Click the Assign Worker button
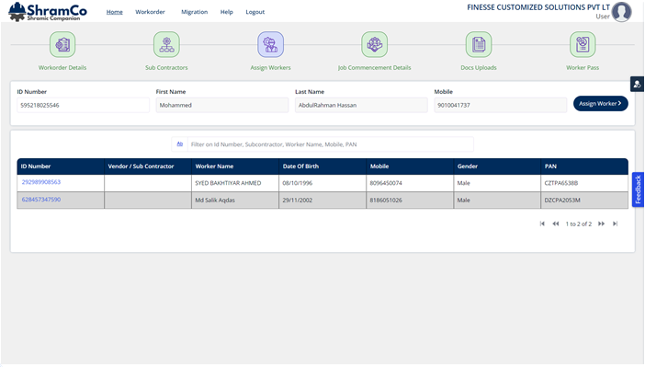645x367 pixels. [601, 103]
